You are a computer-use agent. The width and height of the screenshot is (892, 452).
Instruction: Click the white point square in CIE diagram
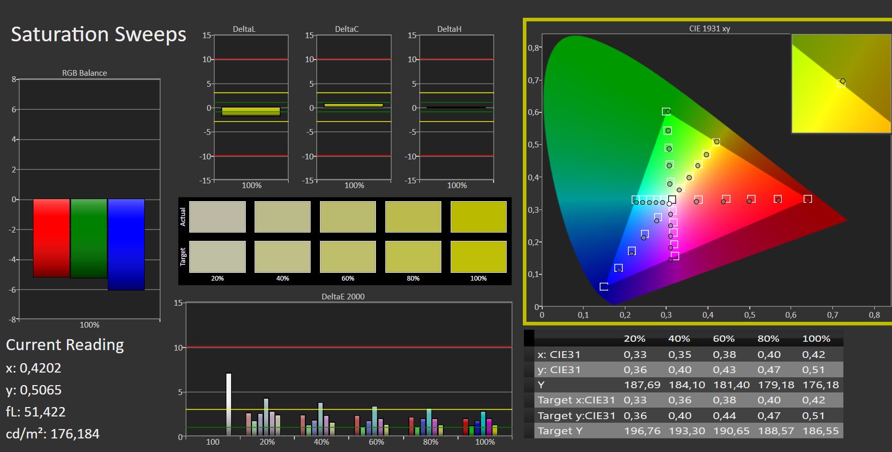coord(672,200)
